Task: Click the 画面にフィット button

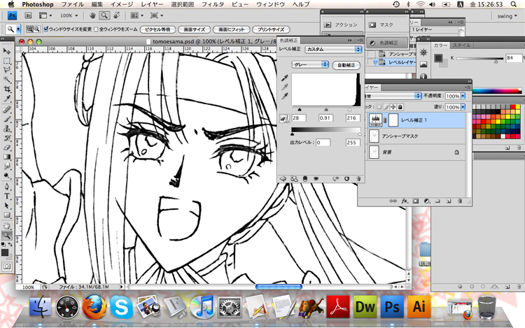Action: tap(232, 29)
